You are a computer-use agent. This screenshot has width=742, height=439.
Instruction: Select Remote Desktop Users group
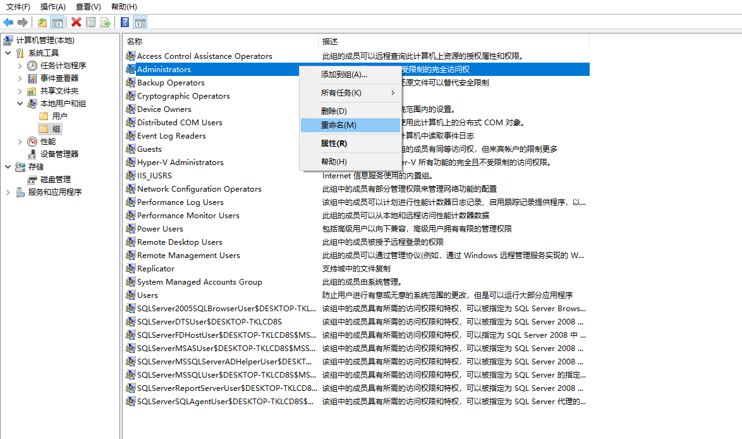[180, 242]
